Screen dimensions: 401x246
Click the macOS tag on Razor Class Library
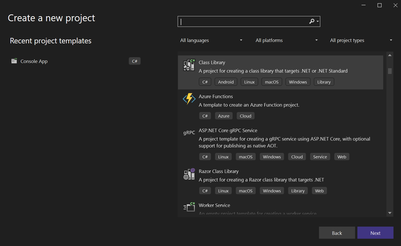point(245,191)
